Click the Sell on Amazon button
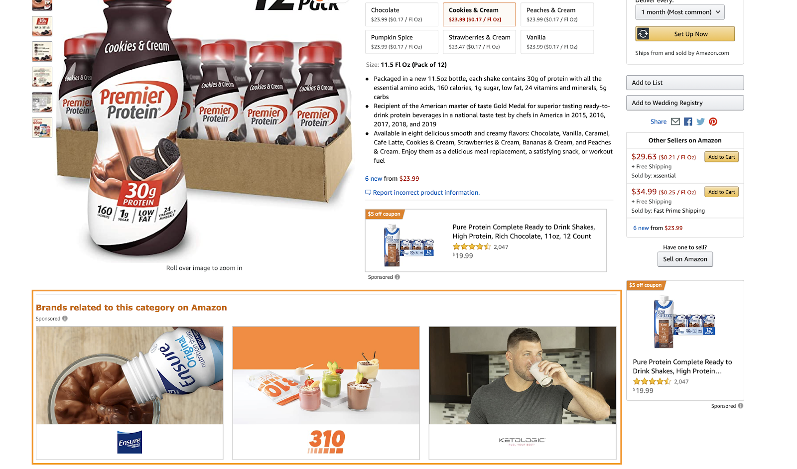 (x=685, y=259)
